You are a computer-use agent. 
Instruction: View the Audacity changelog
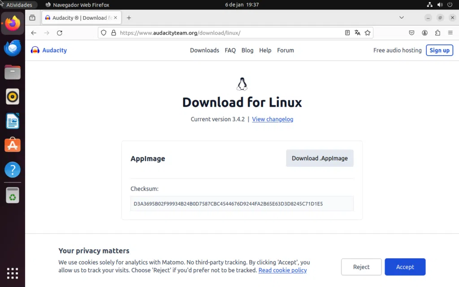(273, 119)
